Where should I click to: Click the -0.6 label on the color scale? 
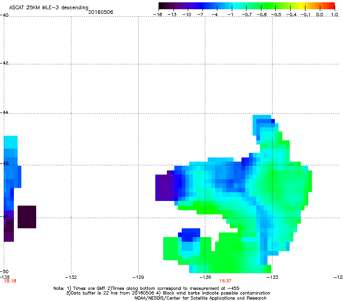click(x=261, y=15)
